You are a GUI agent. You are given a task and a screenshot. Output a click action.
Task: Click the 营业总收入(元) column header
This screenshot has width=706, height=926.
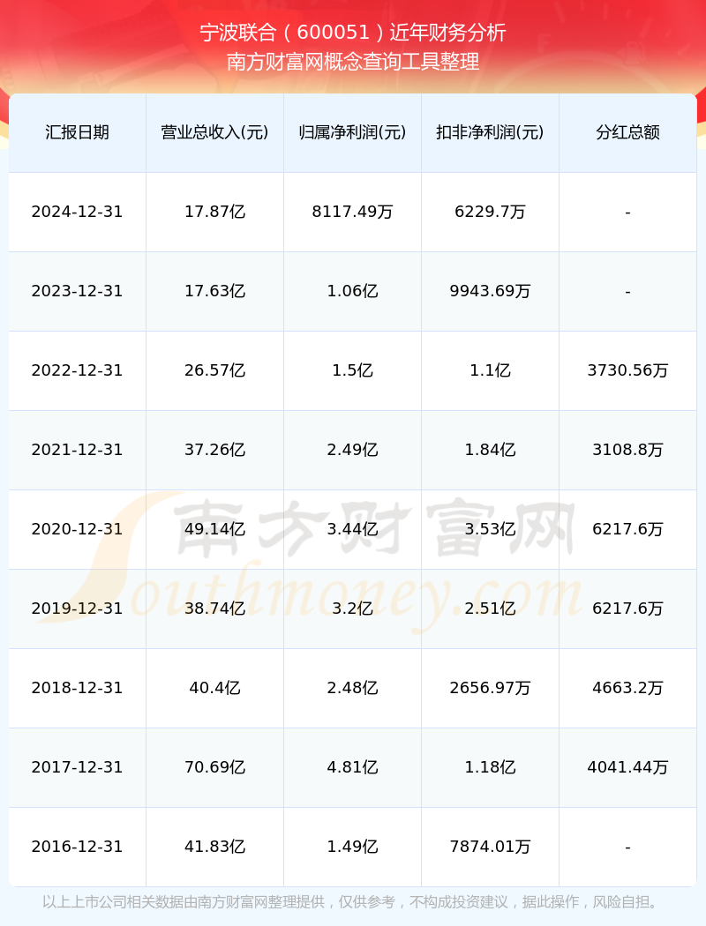(x=215, y=132)
